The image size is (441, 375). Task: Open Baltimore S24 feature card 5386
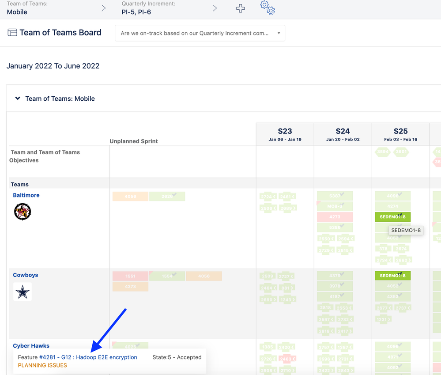click(x=335, y=227)
